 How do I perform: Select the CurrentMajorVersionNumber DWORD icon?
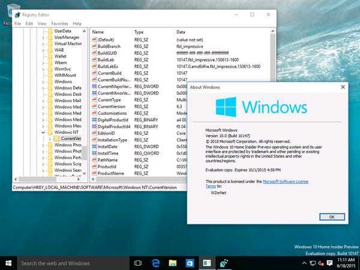tap(94, 86)
